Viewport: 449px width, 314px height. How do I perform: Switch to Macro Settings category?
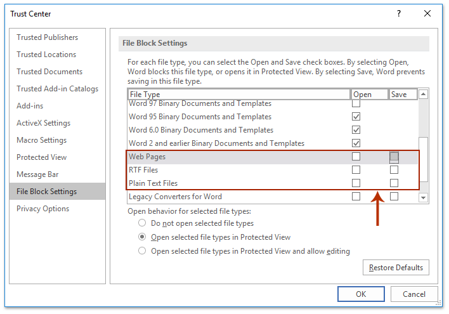point(43,140)
